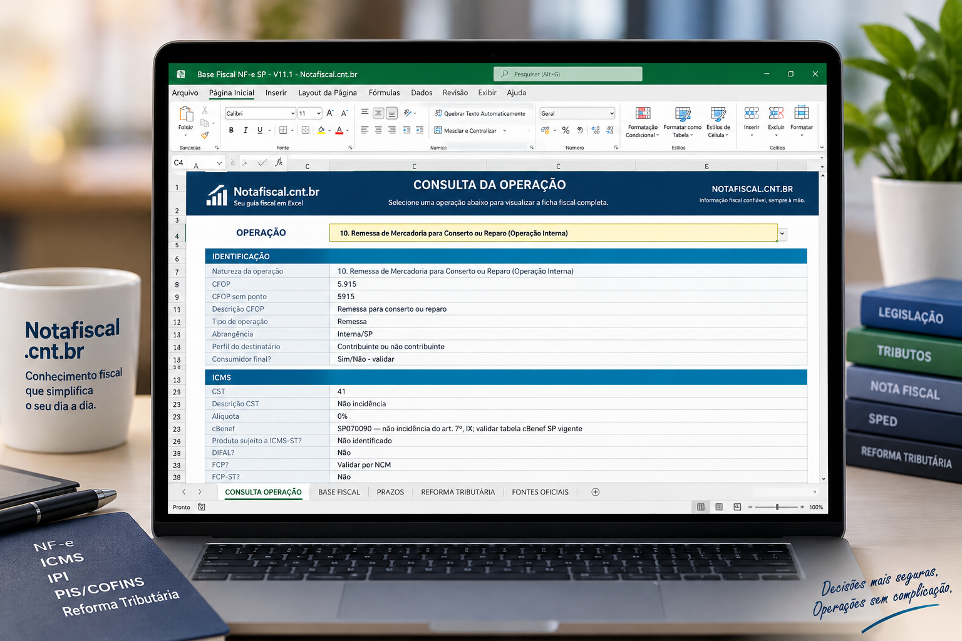Click the Percent Style icon
This screenshot has width=962, height=641.
click(x=566, y=130)
